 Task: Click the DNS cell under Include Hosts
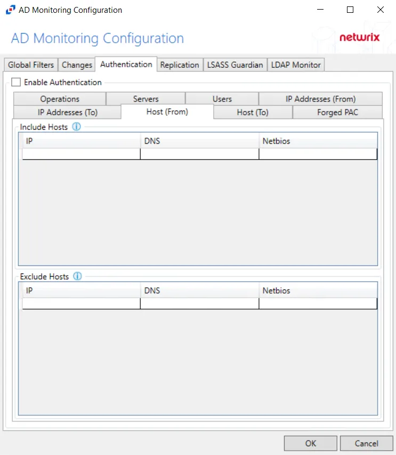pyautogui.click(x=199, y=154)
